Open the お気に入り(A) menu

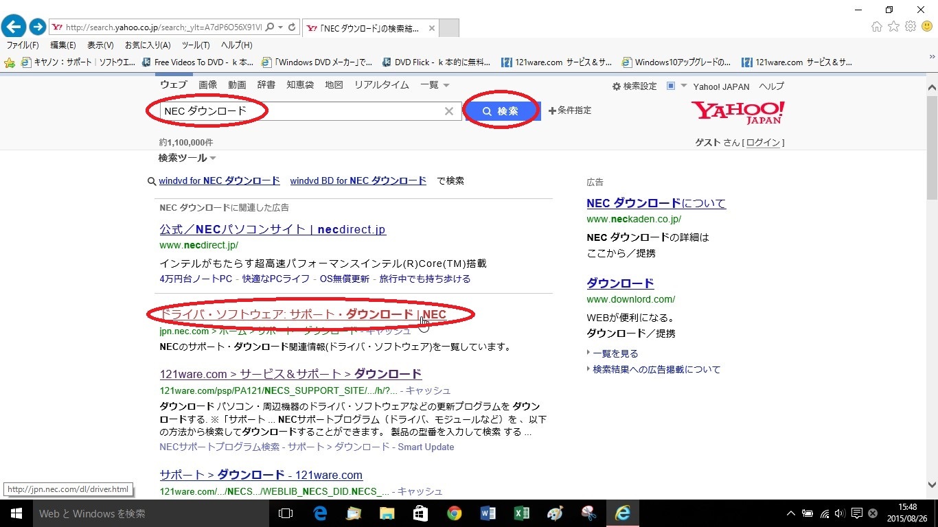[x=148, y=45]
